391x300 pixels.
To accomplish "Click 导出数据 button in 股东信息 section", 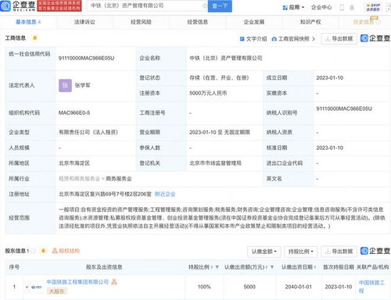I will pos(339,252).
